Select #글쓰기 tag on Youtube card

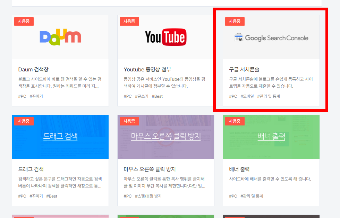(x=142, y=96)
